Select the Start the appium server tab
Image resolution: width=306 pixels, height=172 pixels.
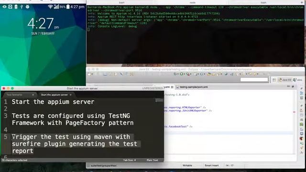[54, 95]
